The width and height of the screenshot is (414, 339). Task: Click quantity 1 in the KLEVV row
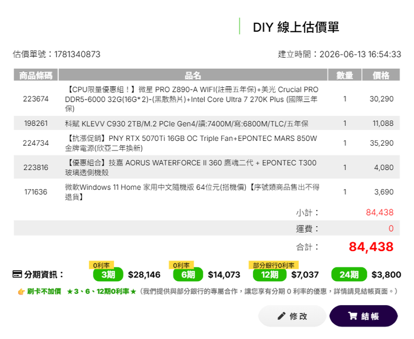point(344,123)
